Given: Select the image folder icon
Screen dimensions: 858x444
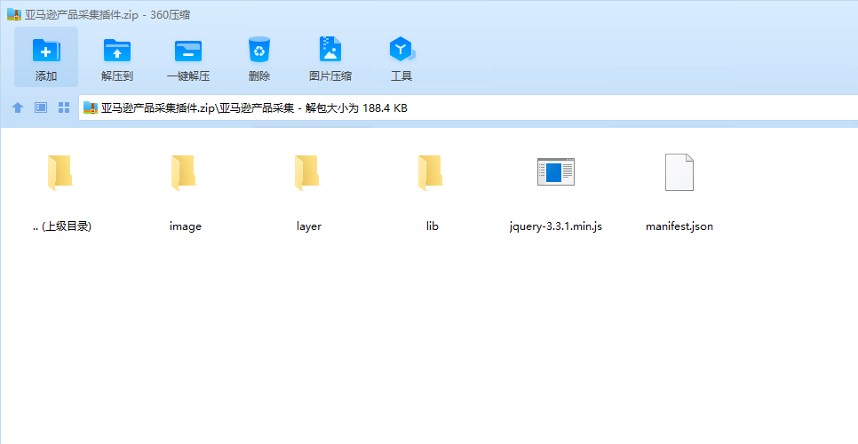Looking at the screenshot, I should 183,173.
